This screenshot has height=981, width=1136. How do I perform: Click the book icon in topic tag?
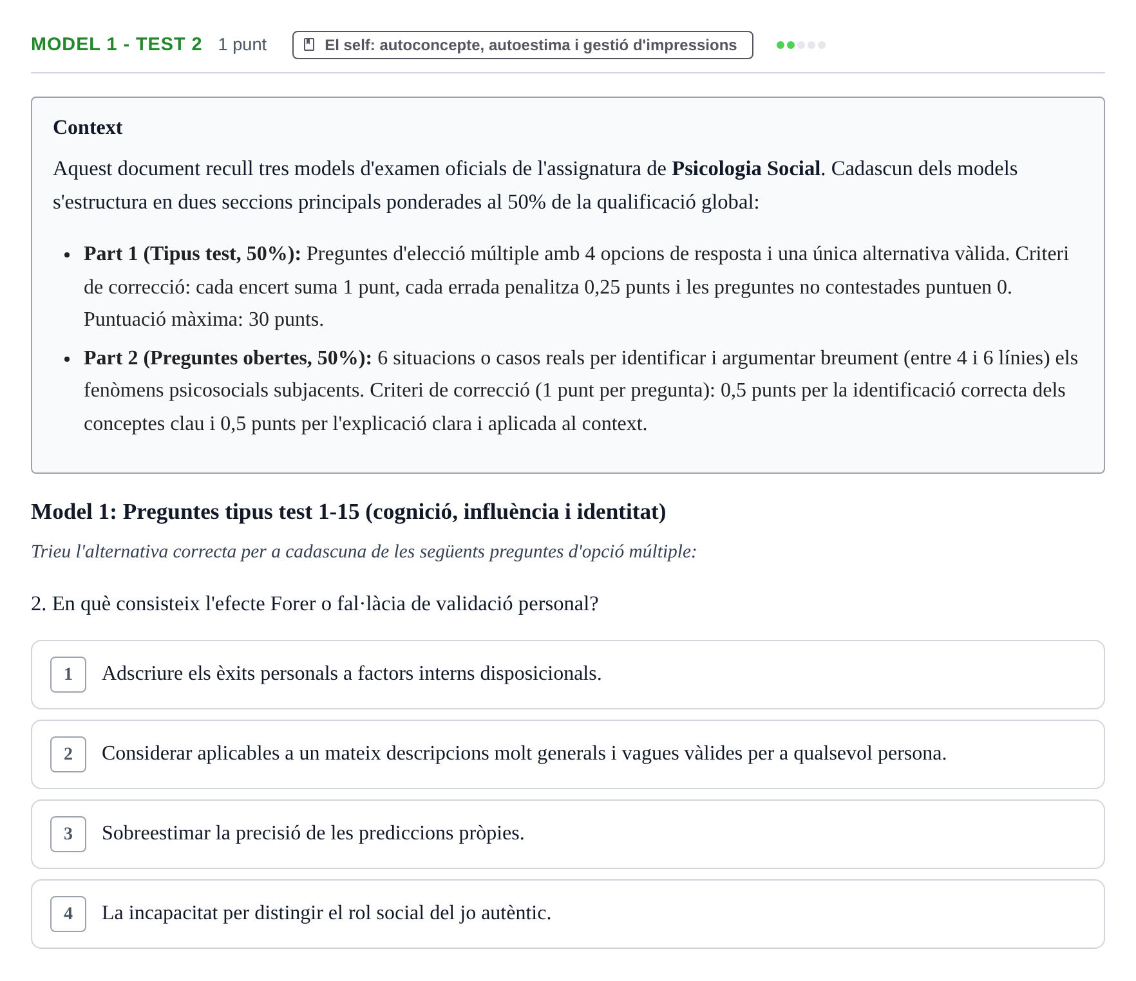coord(309,45)
